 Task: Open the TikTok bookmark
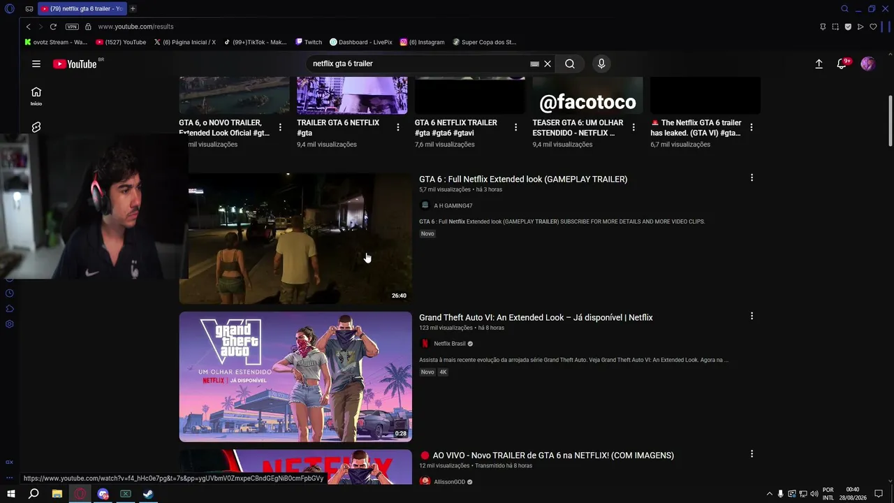[x=256, y=42]
